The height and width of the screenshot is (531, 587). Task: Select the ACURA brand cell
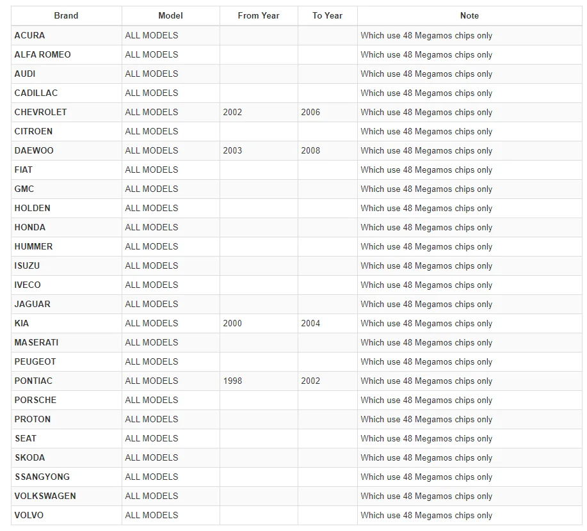click(30, 35)
